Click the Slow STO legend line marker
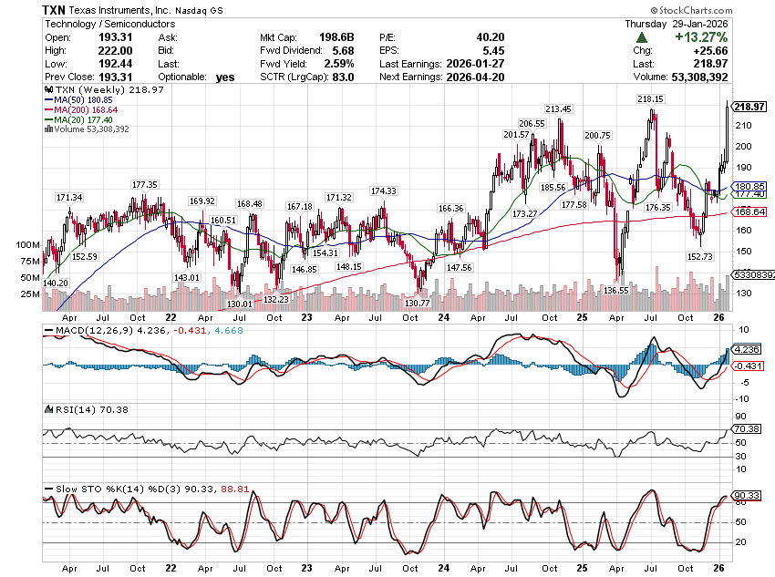 (49, 489)
